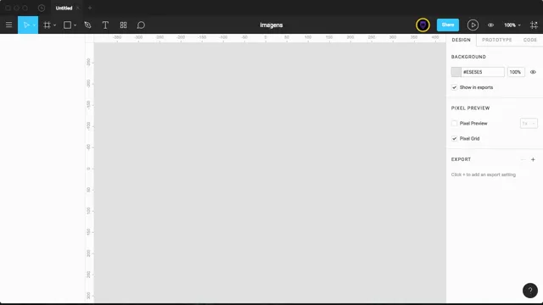Start the prototype Present play button

[473, 25]
